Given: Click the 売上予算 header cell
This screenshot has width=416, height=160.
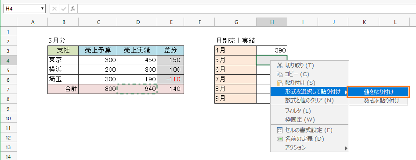Looking at the screenshot, I should click(x=98, y=51).
